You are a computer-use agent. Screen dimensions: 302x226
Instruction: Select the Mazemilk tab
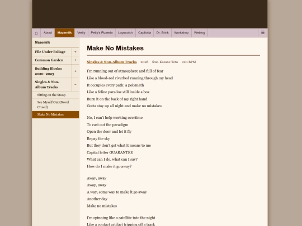click(64, 33)
